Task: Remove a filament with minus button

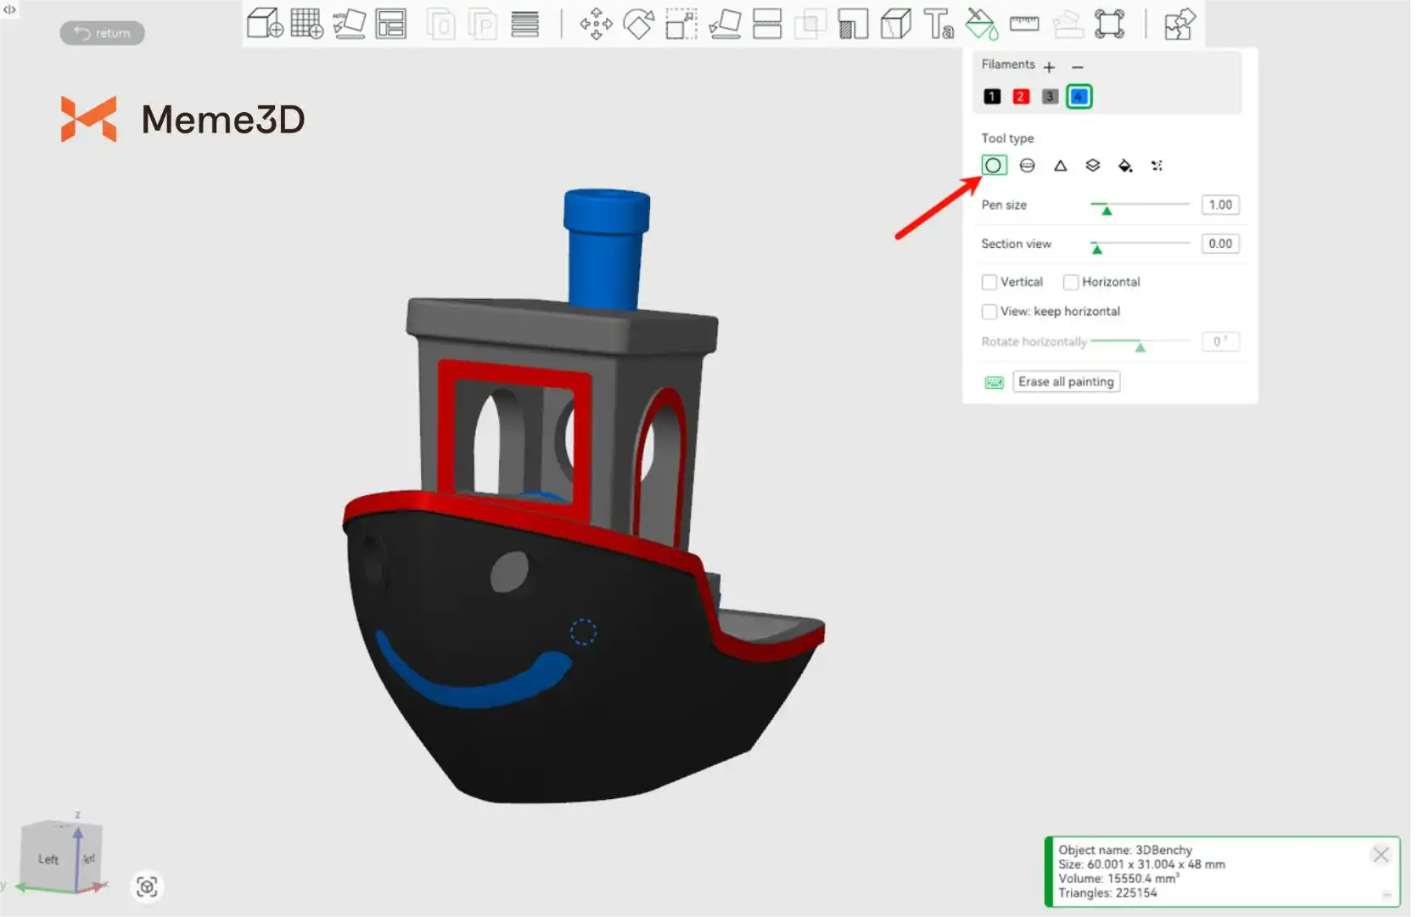Action: coord(1078,67)
